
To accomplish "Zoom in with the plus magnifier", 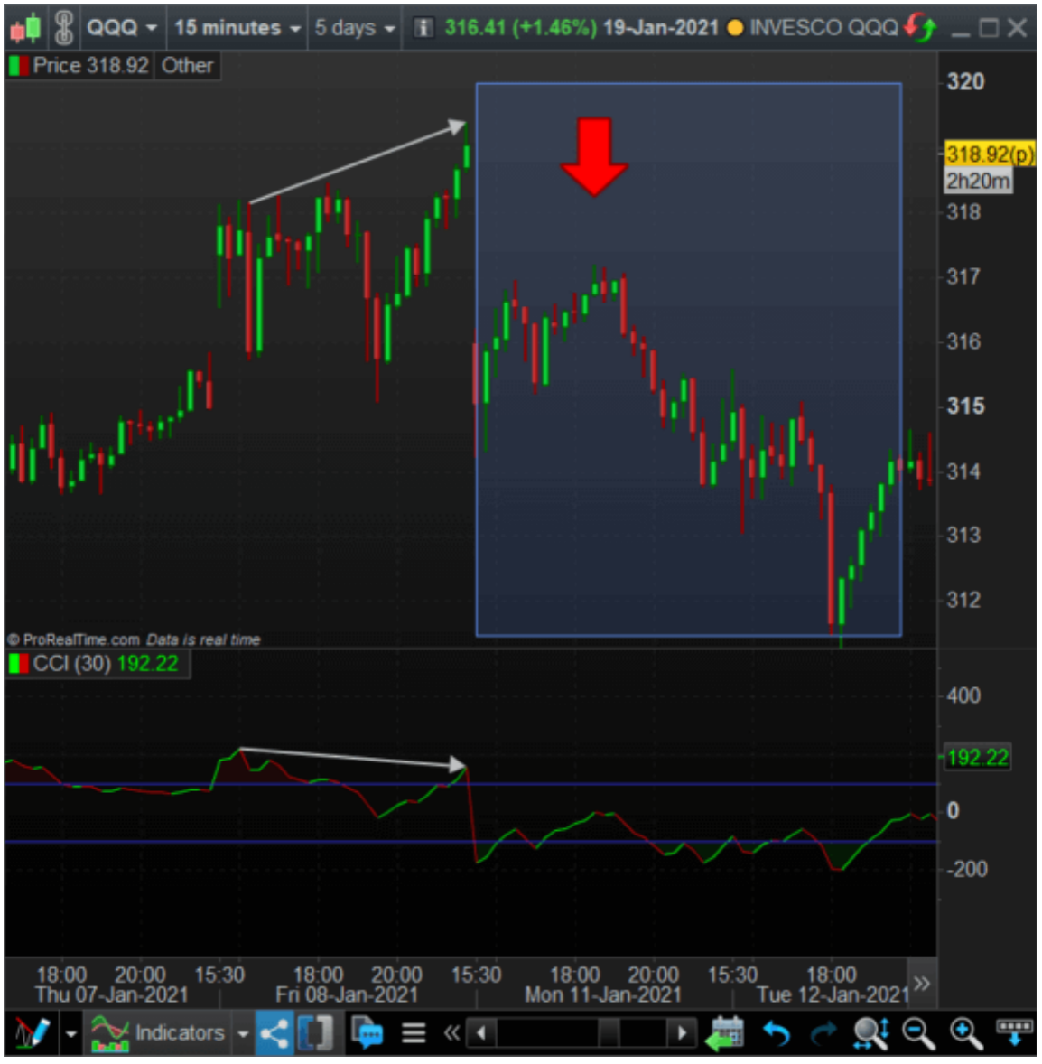I will click(x=965, y=1033).
